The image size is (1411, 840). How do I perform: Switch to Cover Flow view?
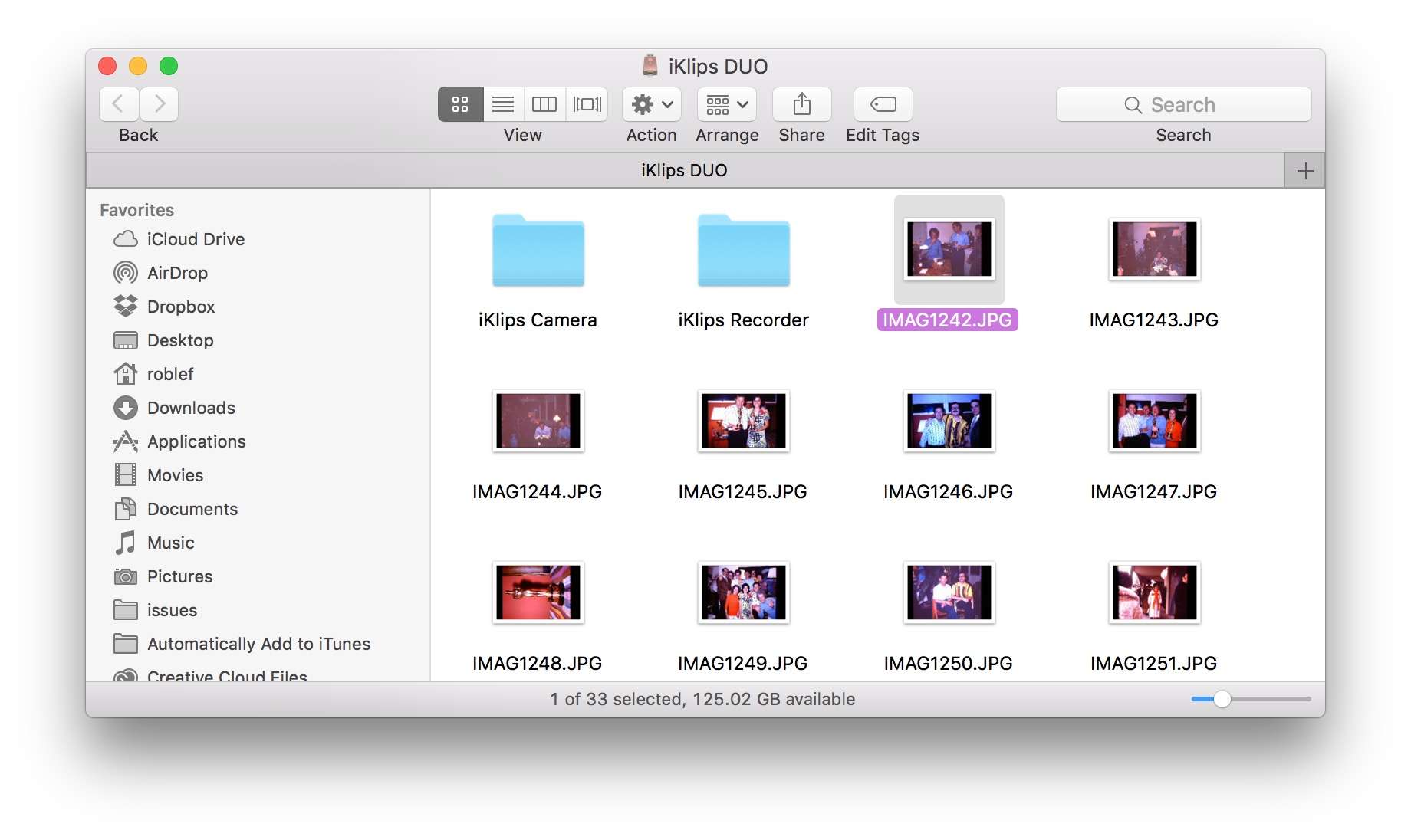pyautogui.click(x=587, y=104)
